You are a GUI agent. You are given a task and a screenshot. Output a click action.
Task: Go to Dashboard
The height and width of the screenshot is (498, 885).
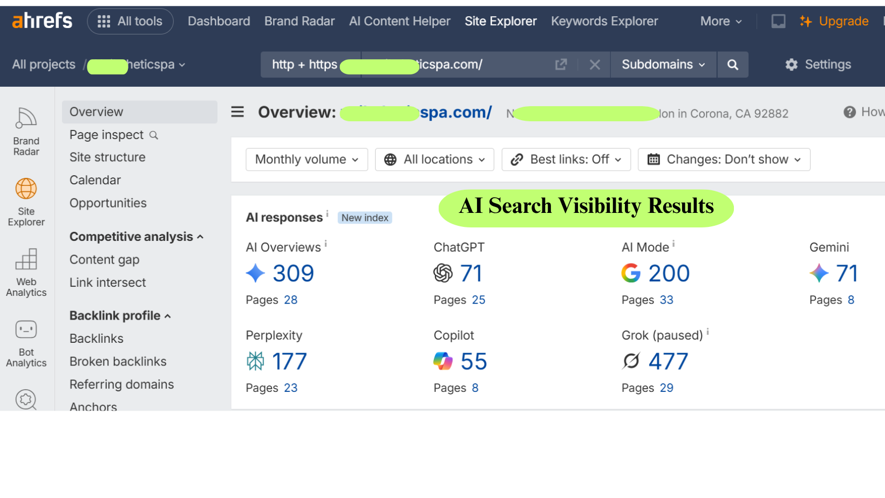219,21
